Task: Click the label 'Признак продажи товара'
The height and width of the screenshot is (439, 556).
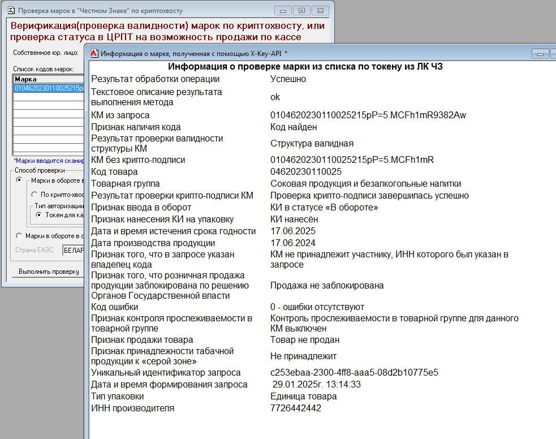Action: pos(142,339)
